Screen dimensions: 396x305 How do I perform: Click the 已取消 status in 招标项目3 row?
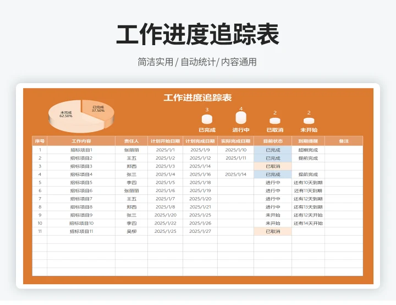click(273, 166)
